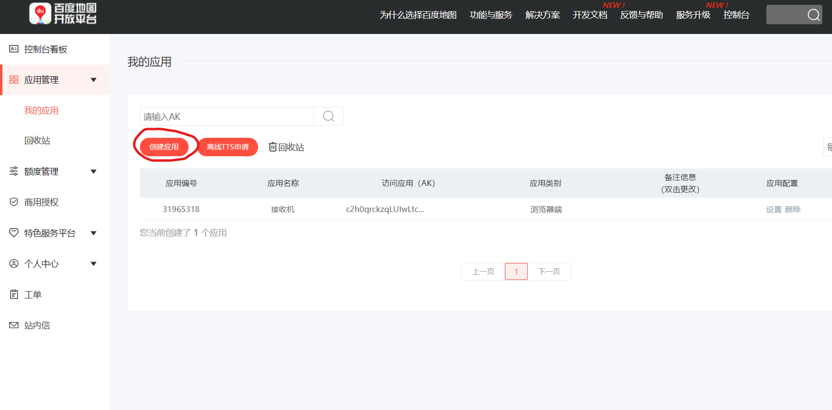Click the 您当前创建了 1 个应用 text
Image resolution: width=832 pixels, height=410 pixels.
183,233
